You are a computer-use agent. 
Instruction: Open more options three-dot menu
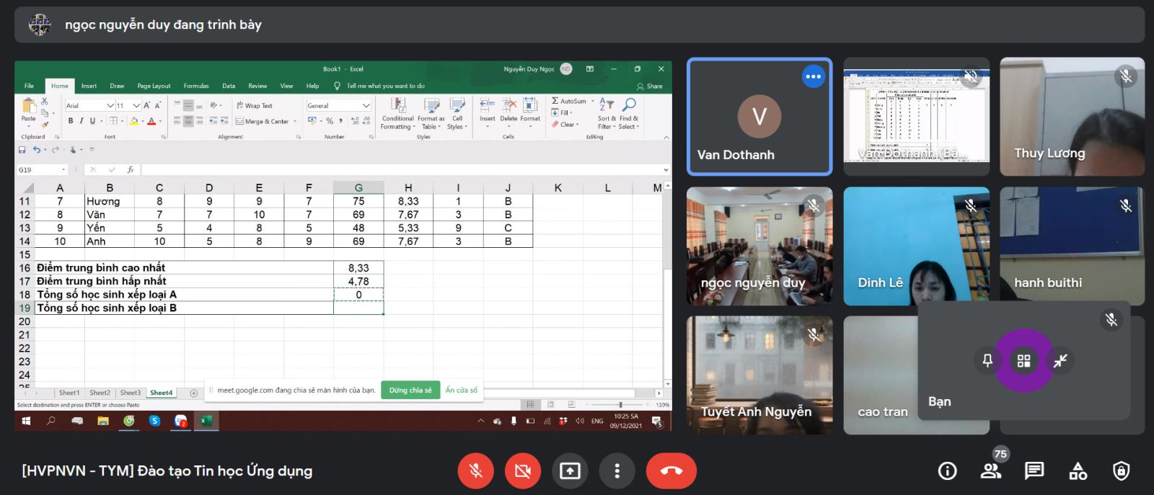(x=617, y=471)
